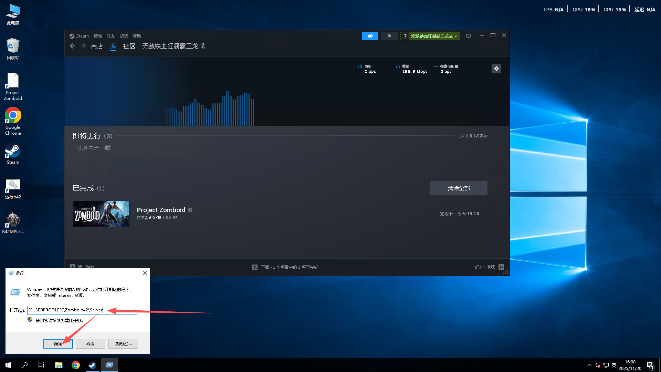661x372 pixels.
Task: Click the Project Zomboid game thumbnail
Action: pos(101,214)
